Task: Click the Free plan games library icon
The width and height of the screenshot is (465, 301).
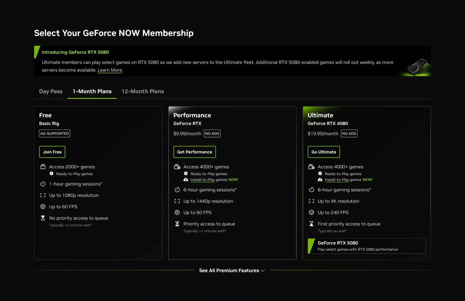Action: point(43,167)
